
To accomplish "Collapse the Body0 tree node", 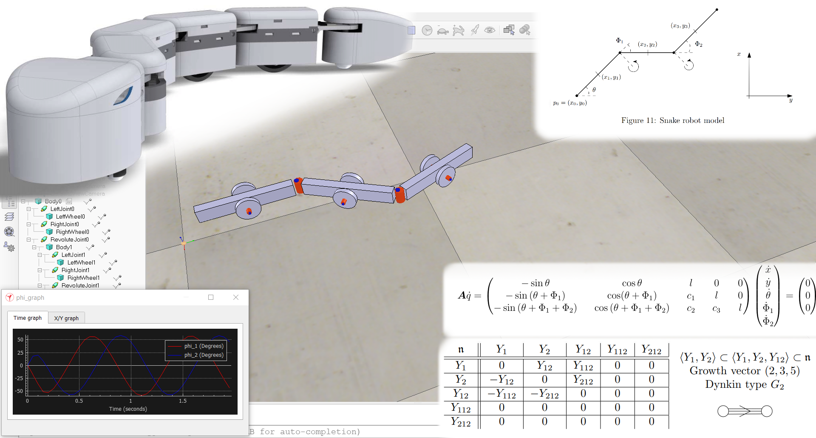I will 23,201.
